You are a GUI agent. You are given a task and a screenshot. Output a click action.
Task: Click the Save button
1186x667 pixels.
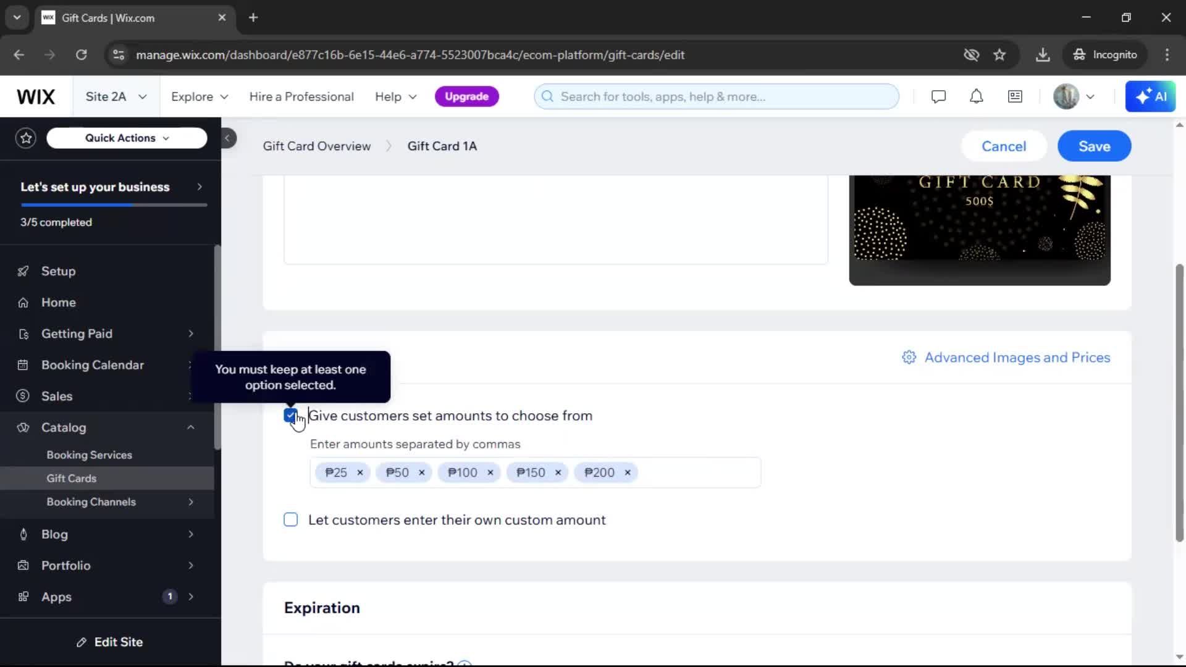[x=1094, y=146]
